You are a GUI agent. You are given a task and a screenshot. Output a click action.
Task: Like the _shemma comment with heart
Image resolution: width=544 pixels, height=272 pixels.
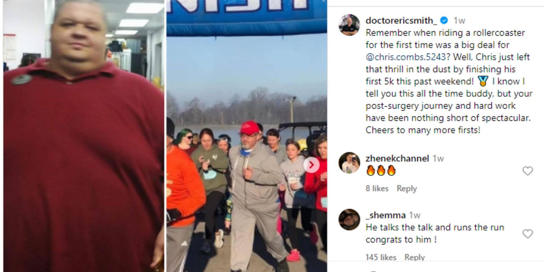527,234
